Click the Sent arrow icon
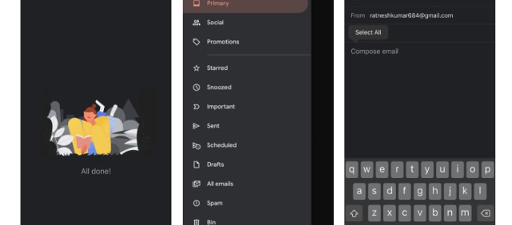Image resolution: width=512 pixels, height=225 pixels. pos(196,126)
